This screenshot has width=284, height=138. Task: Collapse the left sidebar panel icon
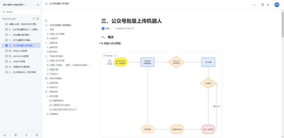click(38, 5)
